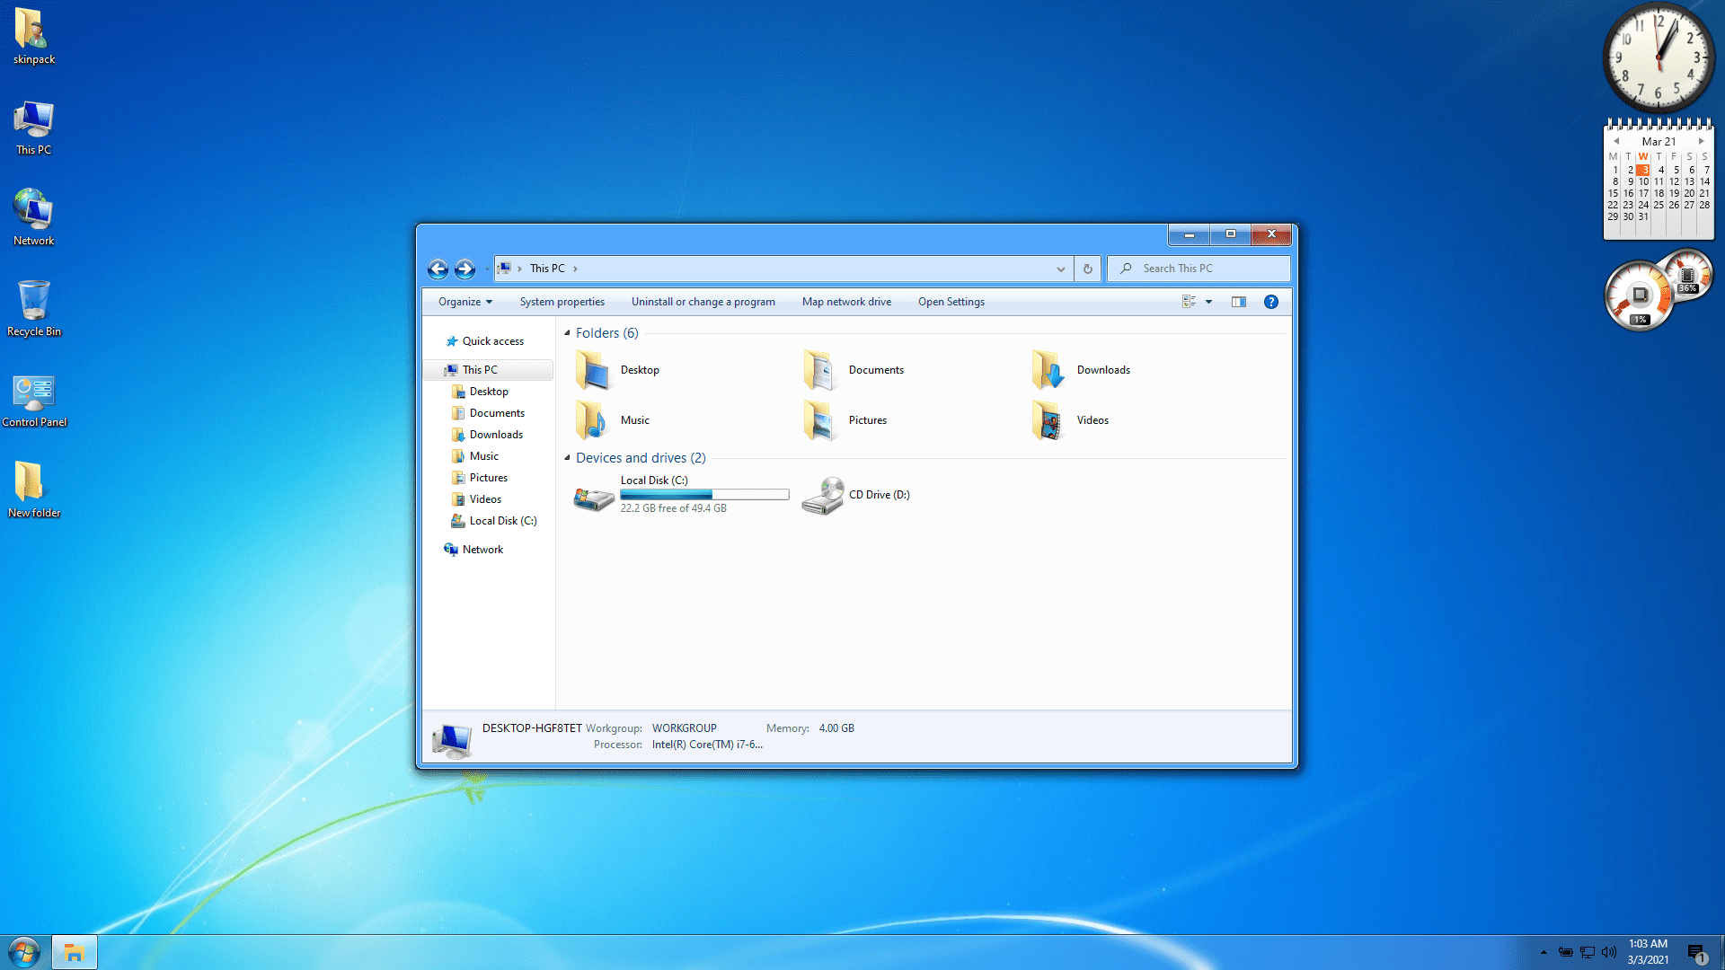The width and height of the screenshot is (1725, 970).
Task: Open the Music folder
Action: pos(635,420)
